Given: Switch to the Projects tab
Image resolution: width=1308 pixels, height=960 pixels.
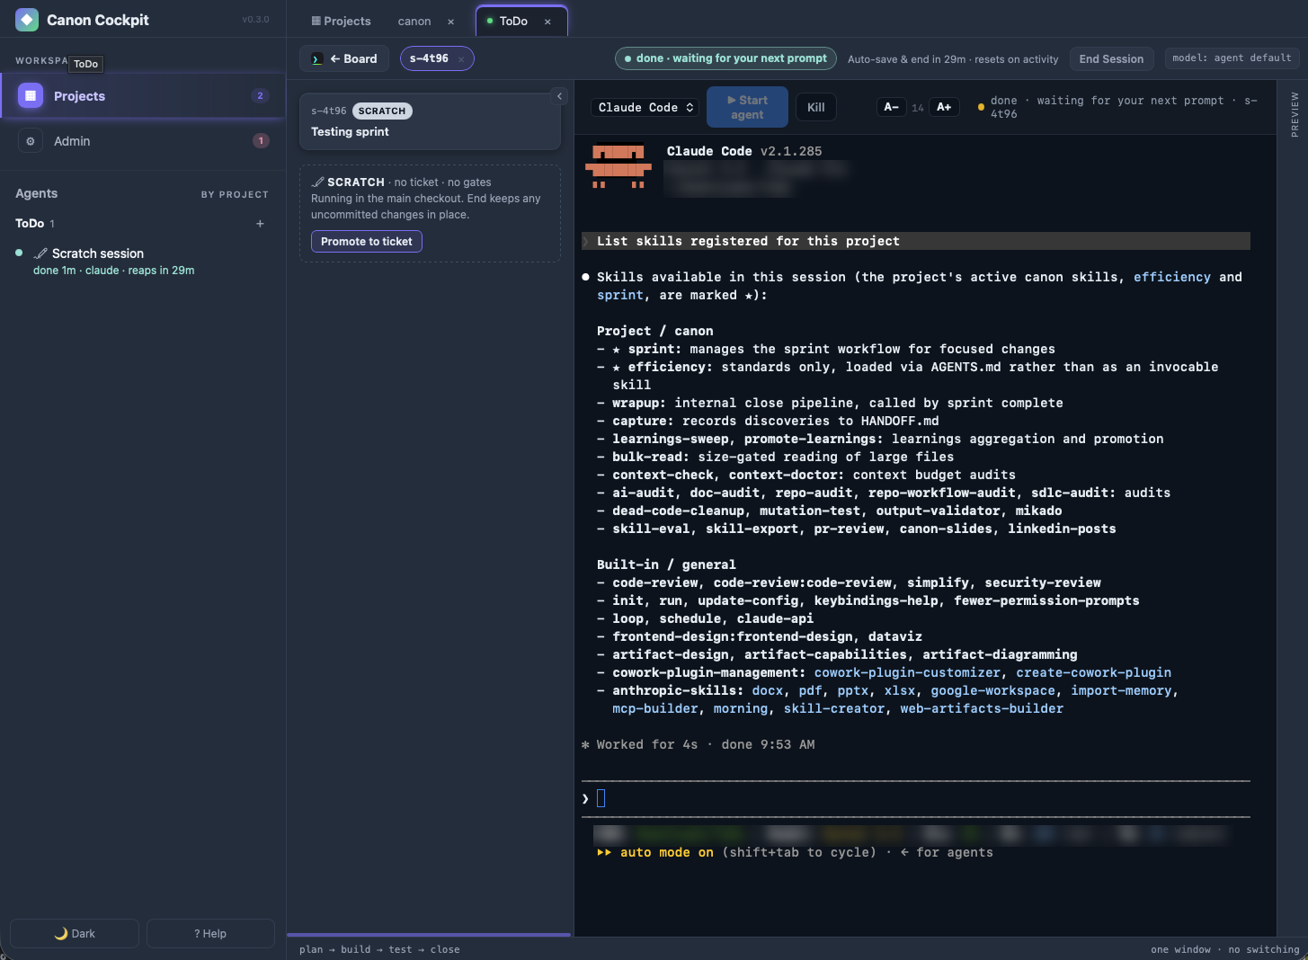Looking at the screenshot, I should (x=341, y=22).
